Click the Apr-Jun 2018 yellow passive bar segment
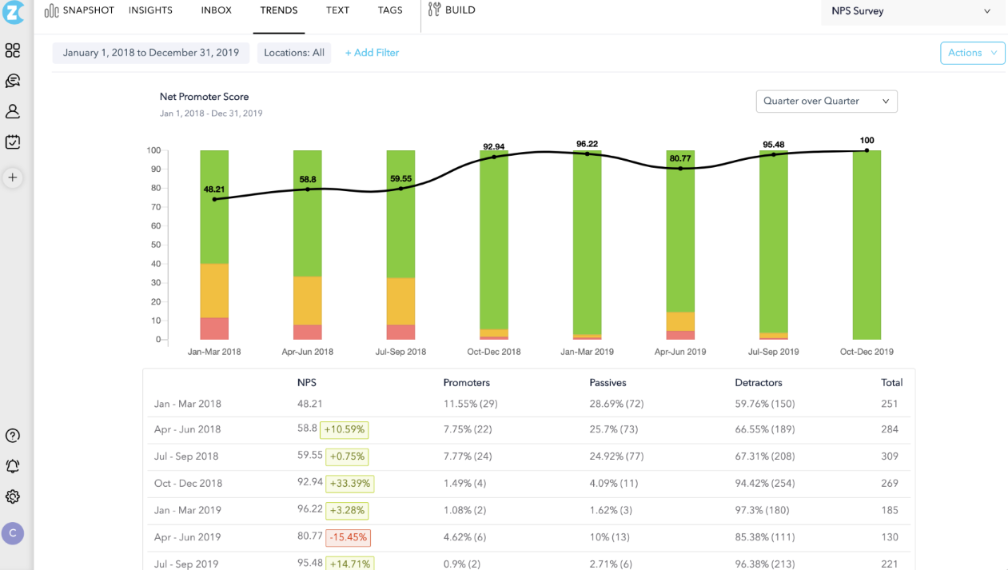 308,301
